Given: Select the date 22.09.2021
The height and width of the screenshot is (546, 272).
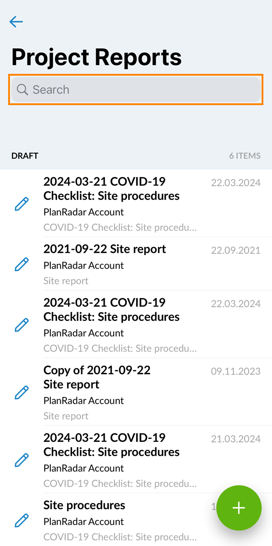Looking at the screenshot, I should [236, 250].
